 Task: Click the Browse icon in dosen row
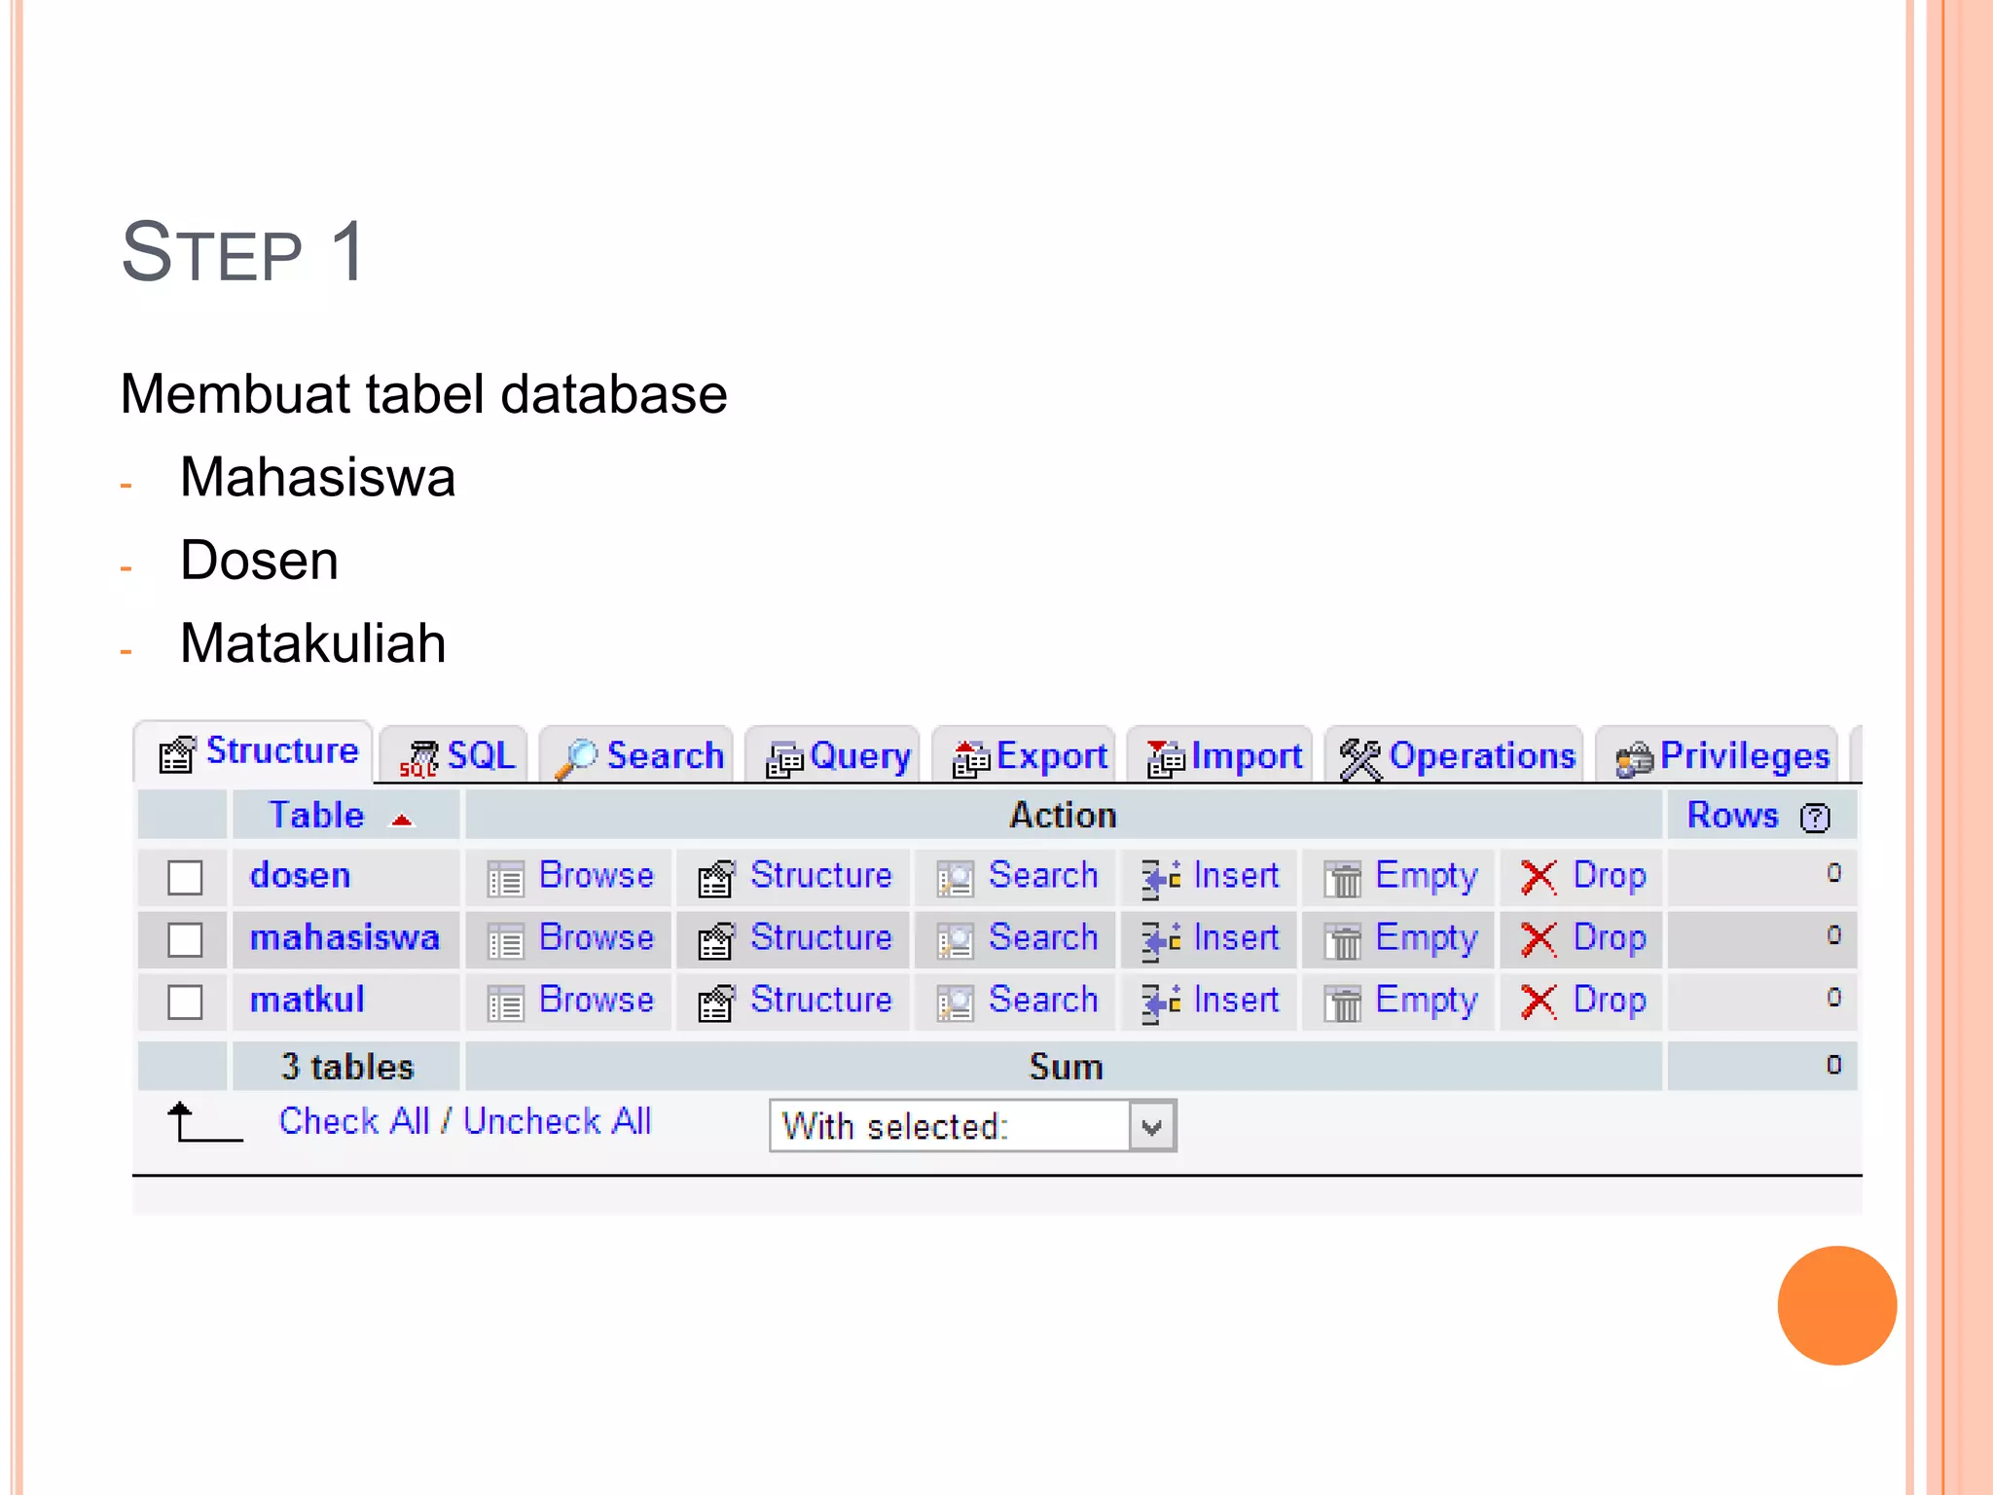[505, 879]
